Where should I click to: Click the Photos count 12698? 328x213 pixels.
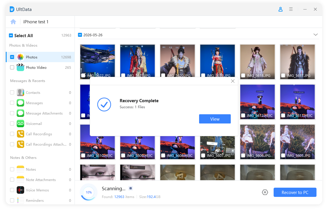66,57
